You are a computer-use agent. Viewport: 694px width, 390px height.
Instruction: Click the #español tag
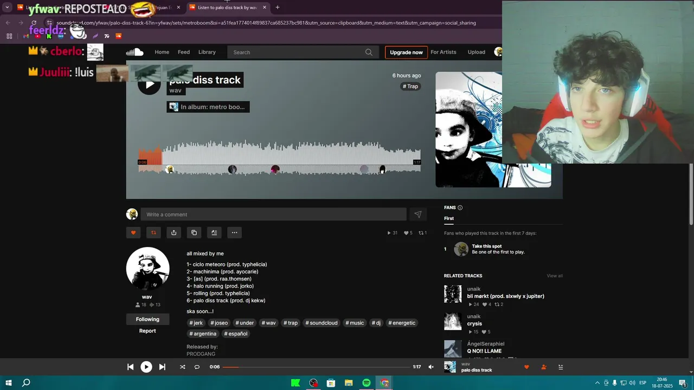click(236, 334)
